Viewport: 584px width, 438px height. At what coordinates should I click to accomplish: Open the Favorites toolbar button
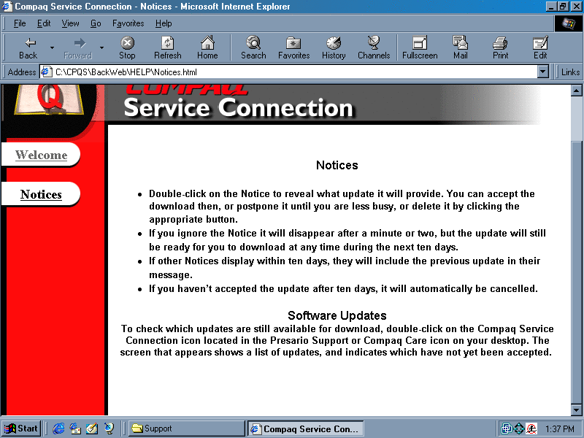point(294,47)
